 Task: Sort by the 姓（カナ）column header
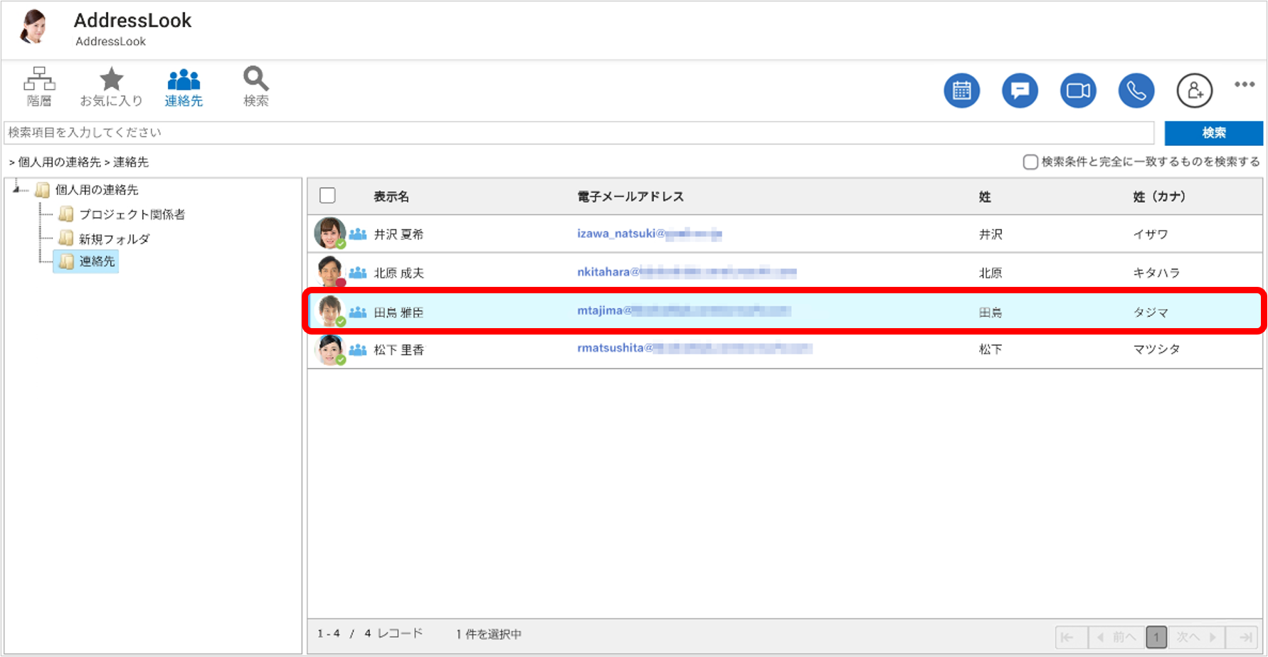pos(1159,196)
